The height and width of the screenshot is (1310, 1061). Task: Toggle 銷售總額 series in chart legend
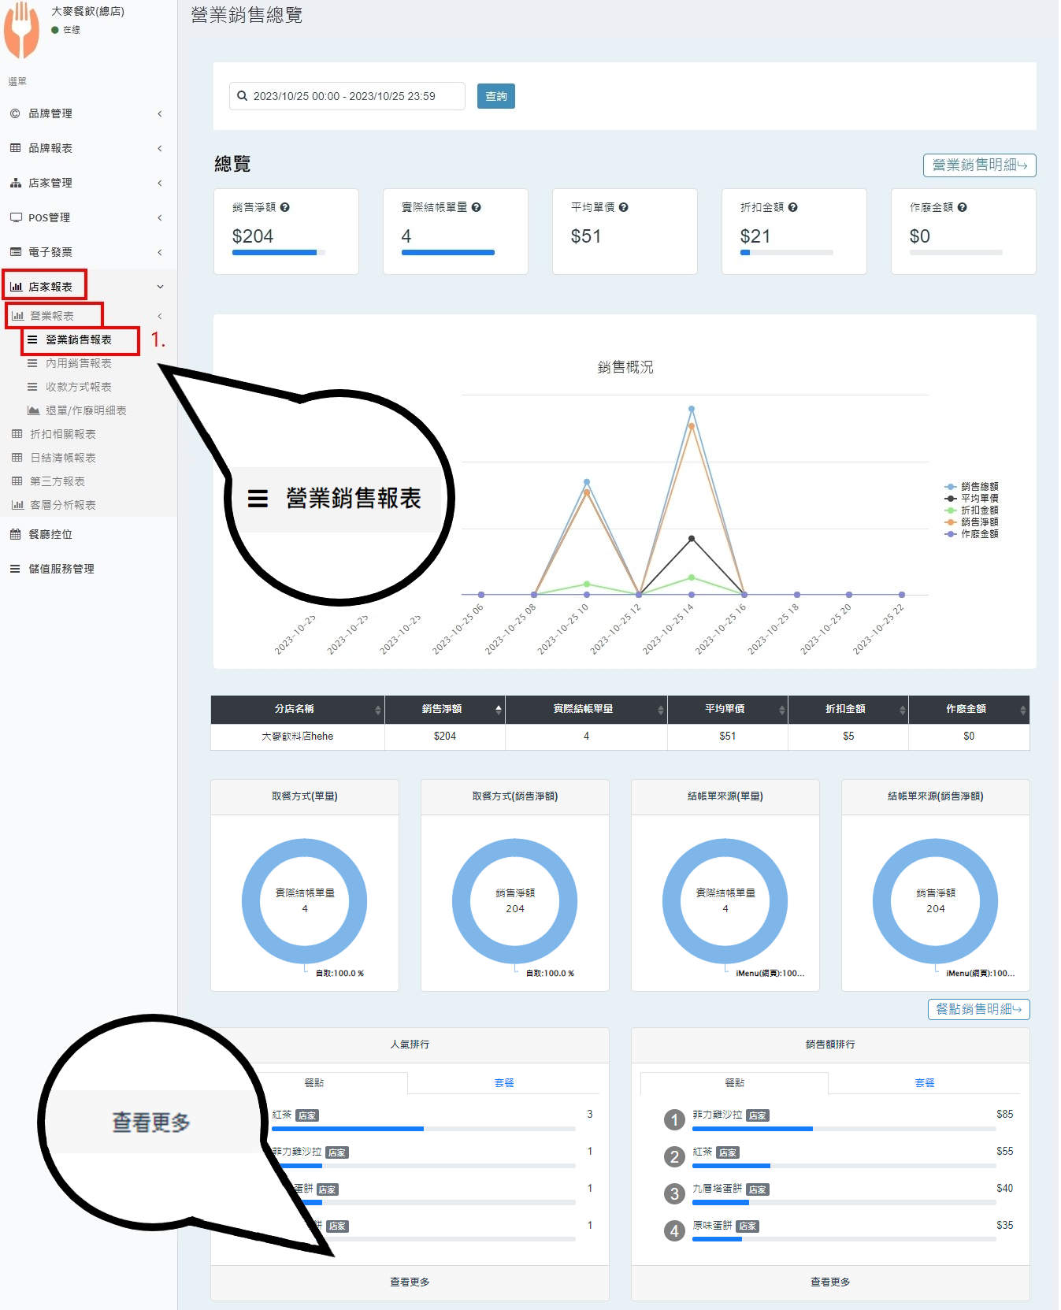click(x=972, y=487)
